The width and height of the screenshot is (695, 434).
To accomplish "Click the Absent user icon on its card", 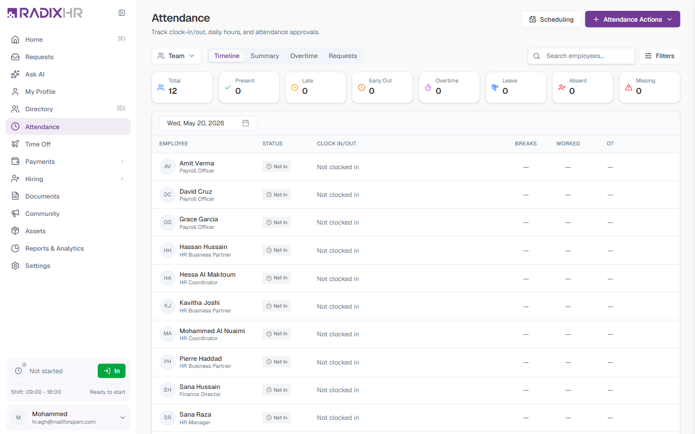I will tap(562, 87).
